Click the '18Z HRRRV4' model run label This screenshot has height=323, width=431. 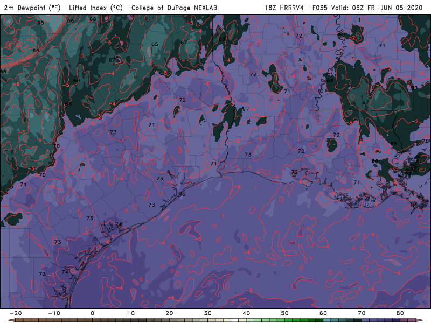point(284,8)
